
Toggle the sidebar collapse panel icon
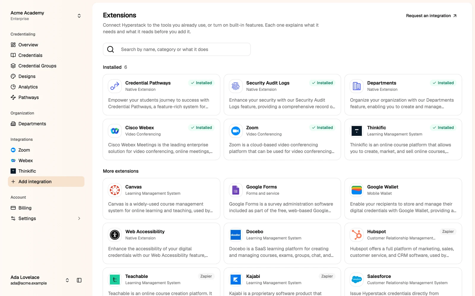[79, 280]
